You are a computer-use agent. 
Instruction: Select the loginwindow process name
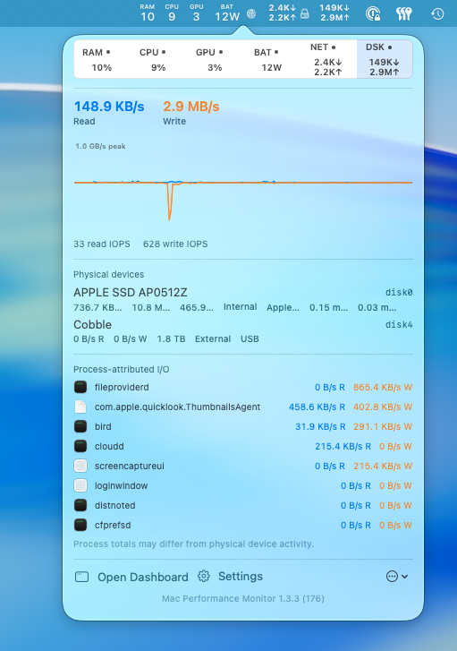pos(121,485)
